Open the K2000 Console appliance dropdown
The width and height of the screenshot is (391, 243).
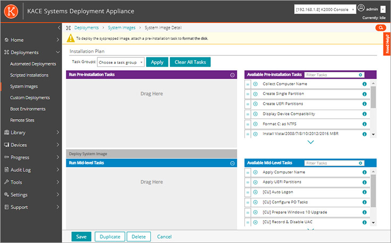pos(325,10)
